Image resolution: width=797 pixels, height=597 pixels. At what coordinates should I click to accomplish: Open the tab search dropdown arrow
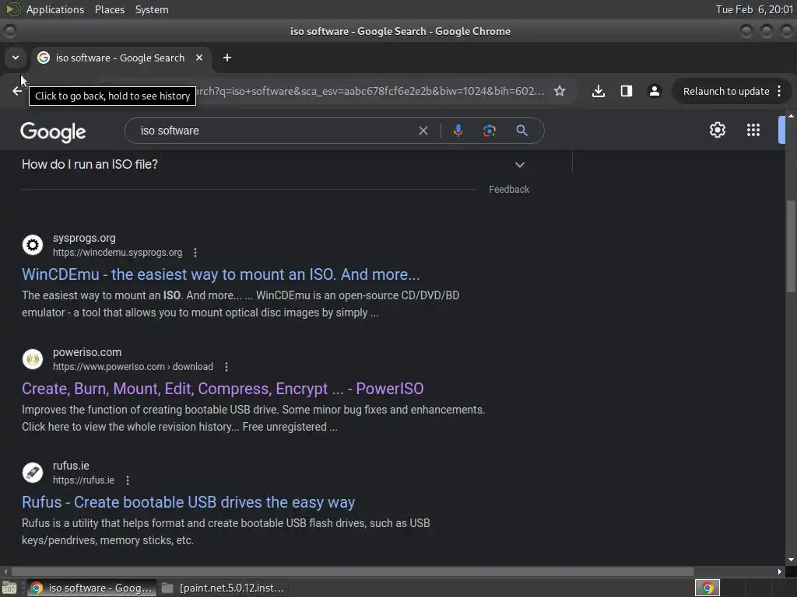tap(16, 58)
